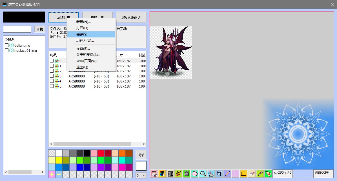Image resolution: width=337 pixels, height=181 pixels.
Task: Click the delilah.img file icon
Action: (x=12, y=45)
